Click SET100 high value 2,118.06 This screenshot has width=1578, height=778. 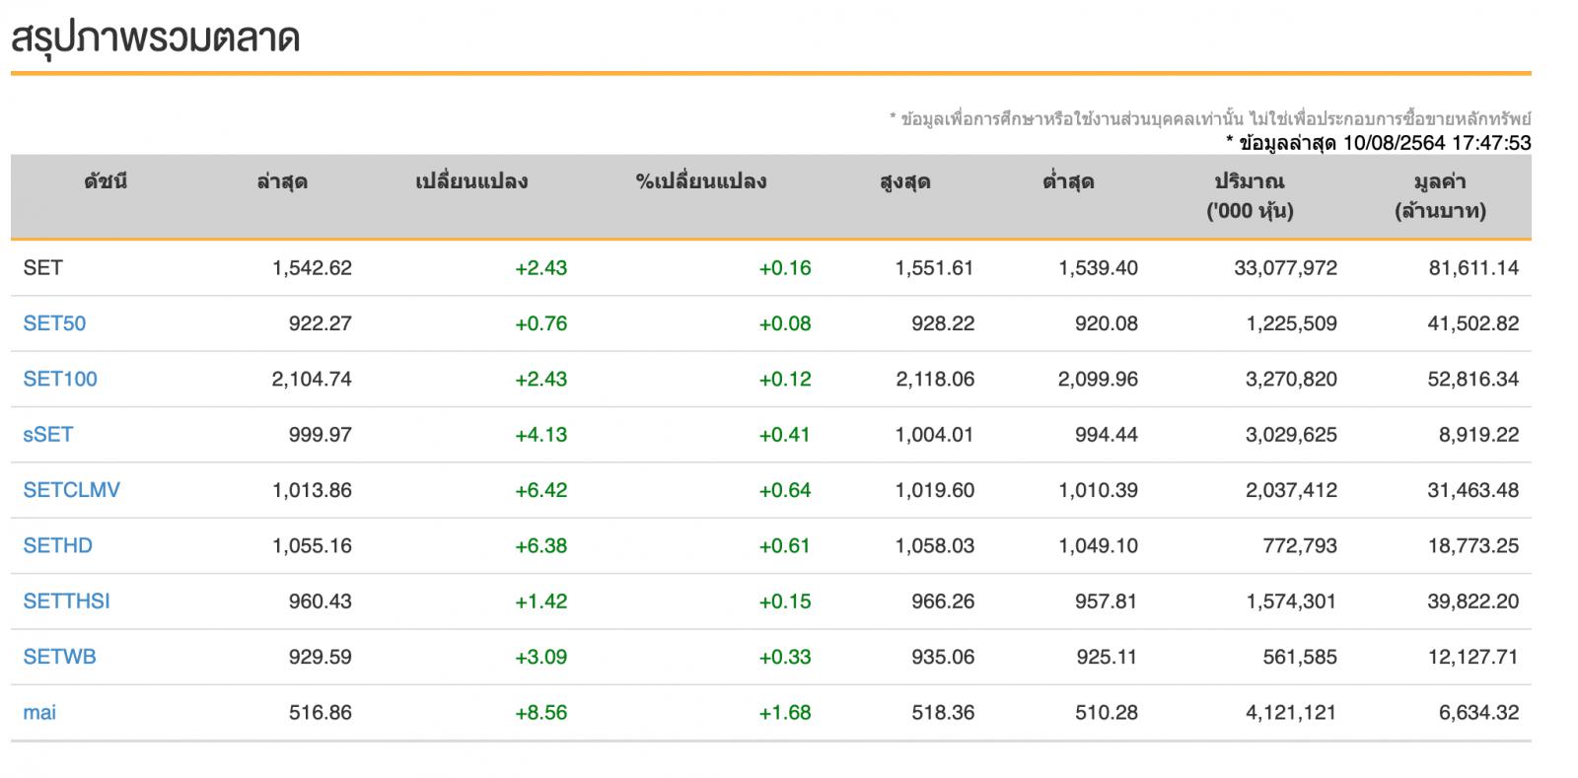(934, 379)
